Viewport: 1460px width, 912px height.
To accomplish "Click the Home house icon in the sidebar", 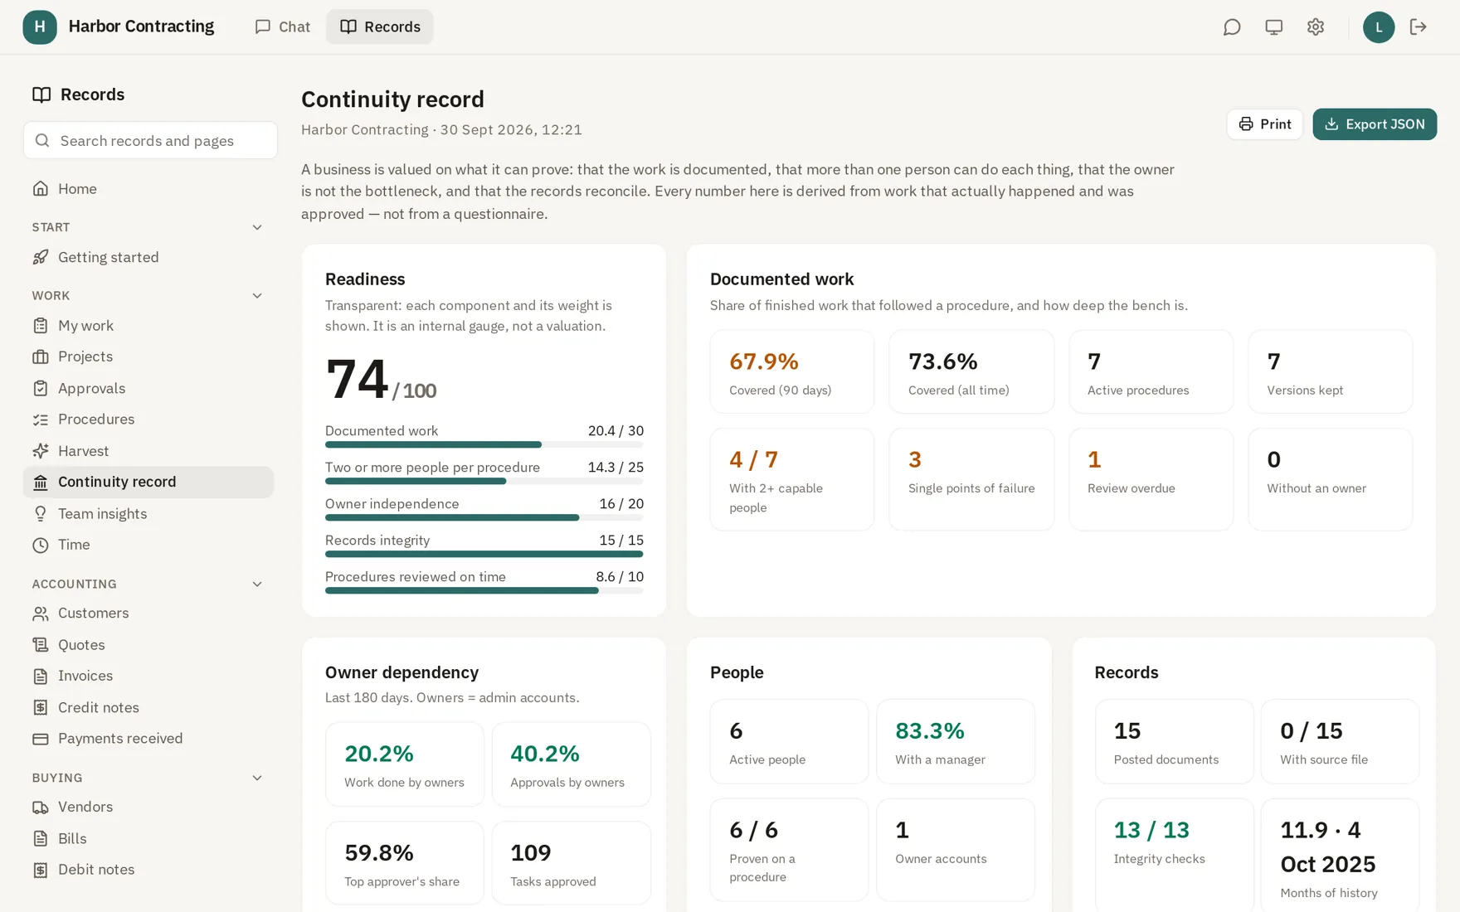I will coord(41,189).
